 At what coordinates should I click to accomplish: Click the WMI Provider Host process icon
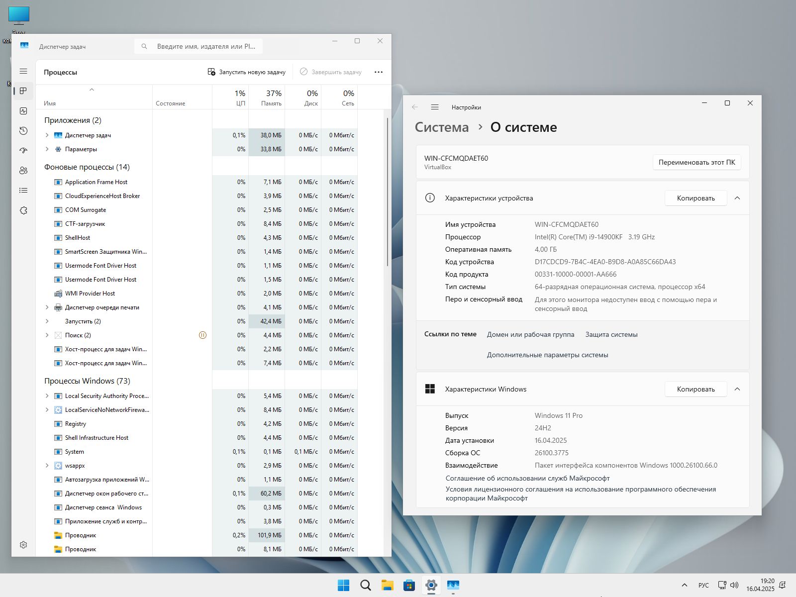click(x=58, y=294)
